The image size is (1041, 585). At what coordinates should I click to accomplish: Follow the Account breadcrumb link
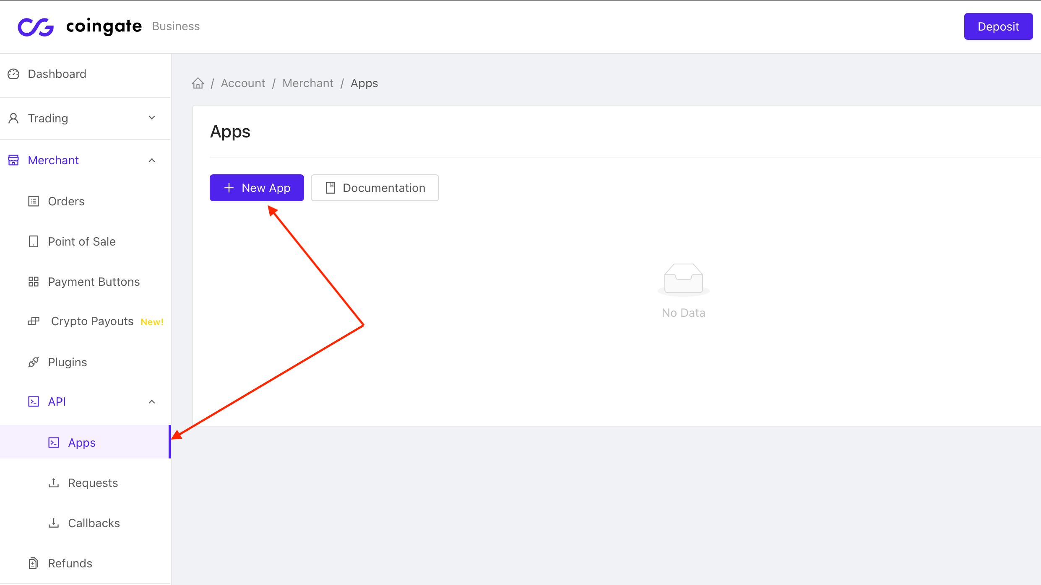tap(243, 83)
